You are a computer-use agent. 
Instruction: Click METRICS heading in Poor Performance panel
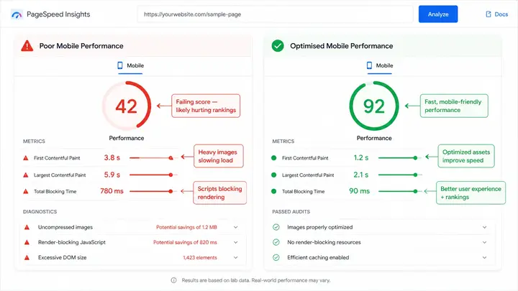(34, 142)
